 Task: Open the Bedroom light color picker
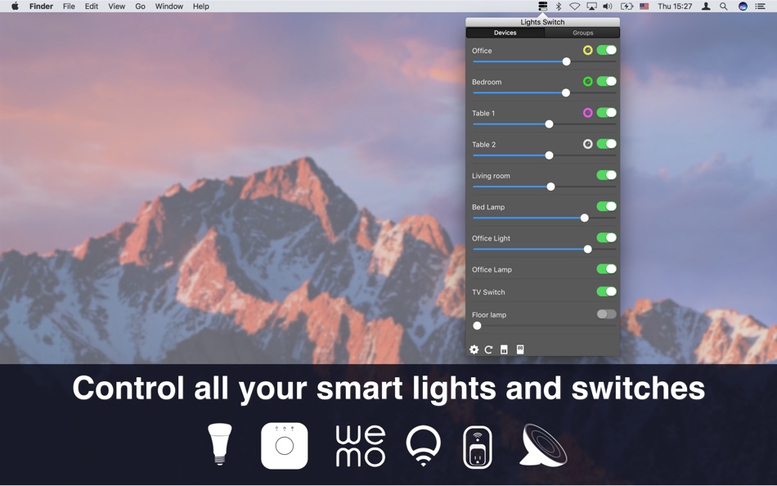coord(587,81)
